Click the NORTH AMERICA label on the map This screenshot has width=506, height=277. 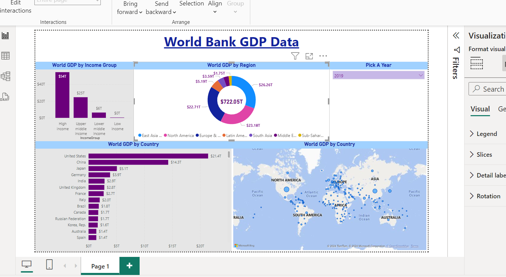286,180
